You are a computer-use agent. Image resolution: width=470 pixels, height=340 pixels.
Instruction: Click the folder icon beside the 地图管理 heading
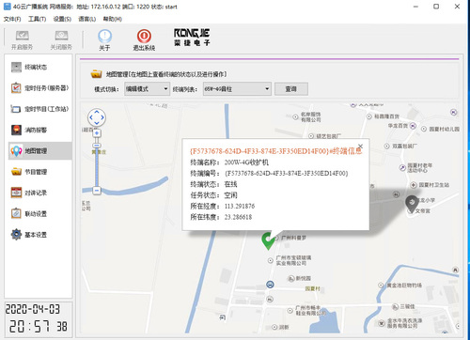(96, 74)
